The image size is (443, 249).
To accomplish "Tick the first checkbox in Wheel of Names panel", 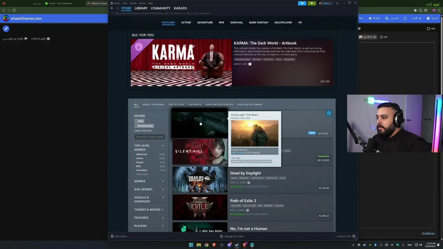I will tap(428, 28).
